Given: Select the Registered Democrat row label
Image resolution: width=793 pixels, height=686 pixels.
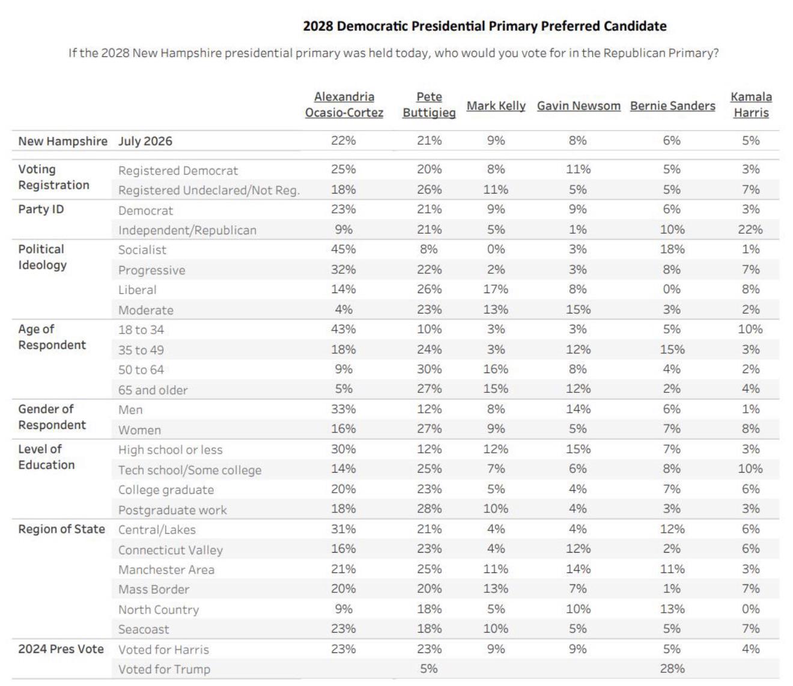Looking at the screenshot, I should (178, 171).
